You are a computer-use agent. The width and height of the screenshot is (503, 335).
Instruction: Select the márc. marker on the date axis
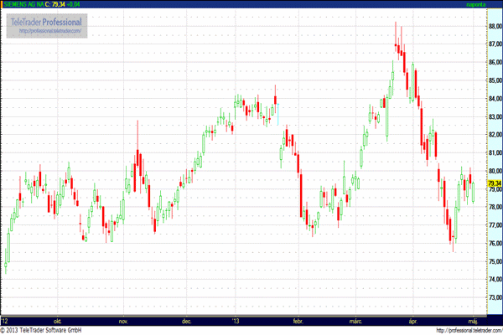[x=355, y=321]
